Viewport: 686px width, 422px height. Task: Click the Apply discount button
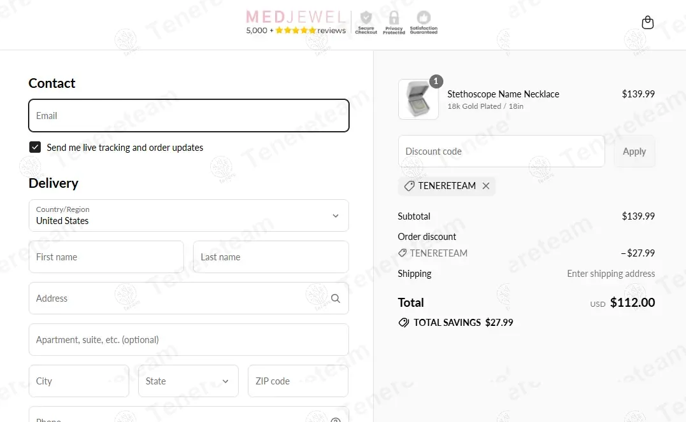tap(634, 151)
